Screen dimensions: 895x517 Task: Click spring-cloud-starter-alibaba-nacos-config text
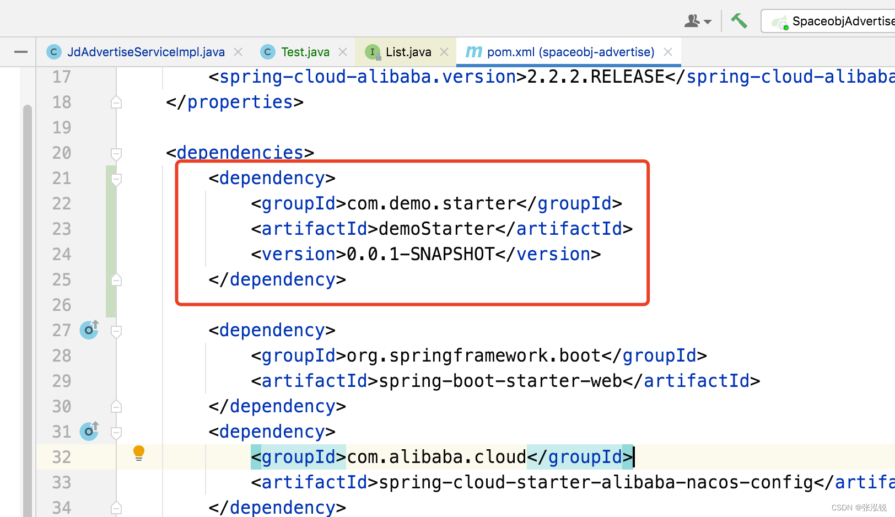pyautogui.click(x=596, y=482)
